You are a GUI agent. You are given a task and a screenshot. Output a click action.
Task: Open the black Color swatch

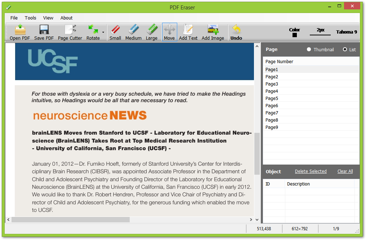point(295,35)
